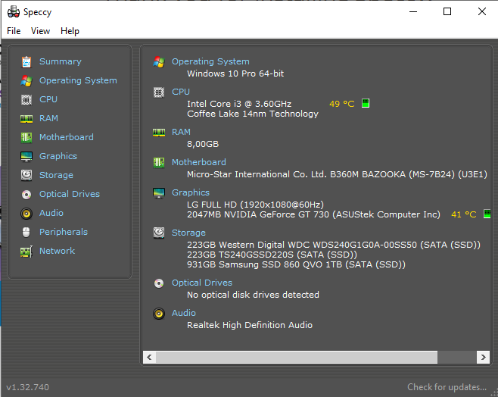This screenshot has height=397, width=498.
Task: Go to the Graphics section in sidebar
Action: (x=58, y=156)
